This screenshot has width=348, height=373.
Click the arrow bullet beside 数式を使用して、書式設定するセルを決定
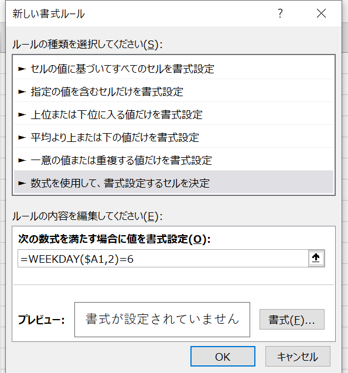[x=22, y=183]
